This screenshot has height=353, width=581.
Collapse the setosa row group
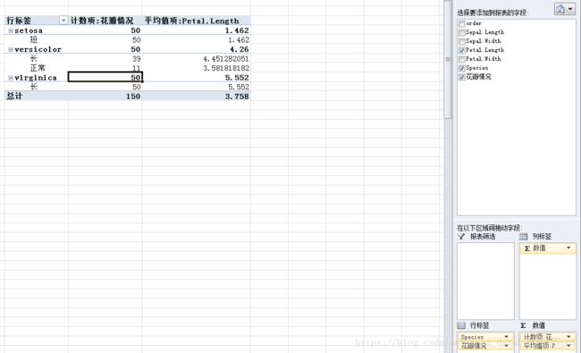[x=11, y=30]
